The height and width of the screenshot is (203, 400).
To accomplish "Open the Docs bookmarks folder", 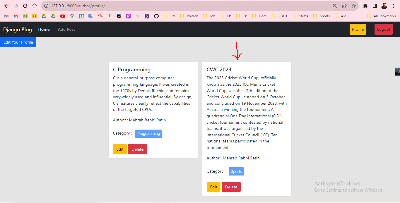I will point(259,16).
